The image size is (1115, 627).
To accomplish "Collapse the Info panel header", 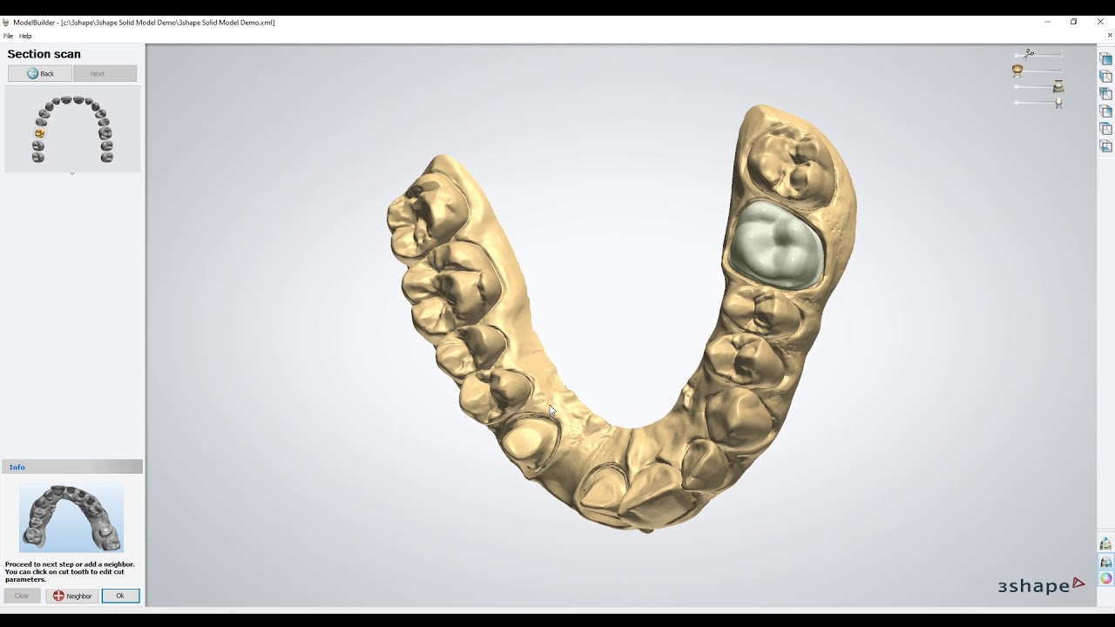I will 72,467.
